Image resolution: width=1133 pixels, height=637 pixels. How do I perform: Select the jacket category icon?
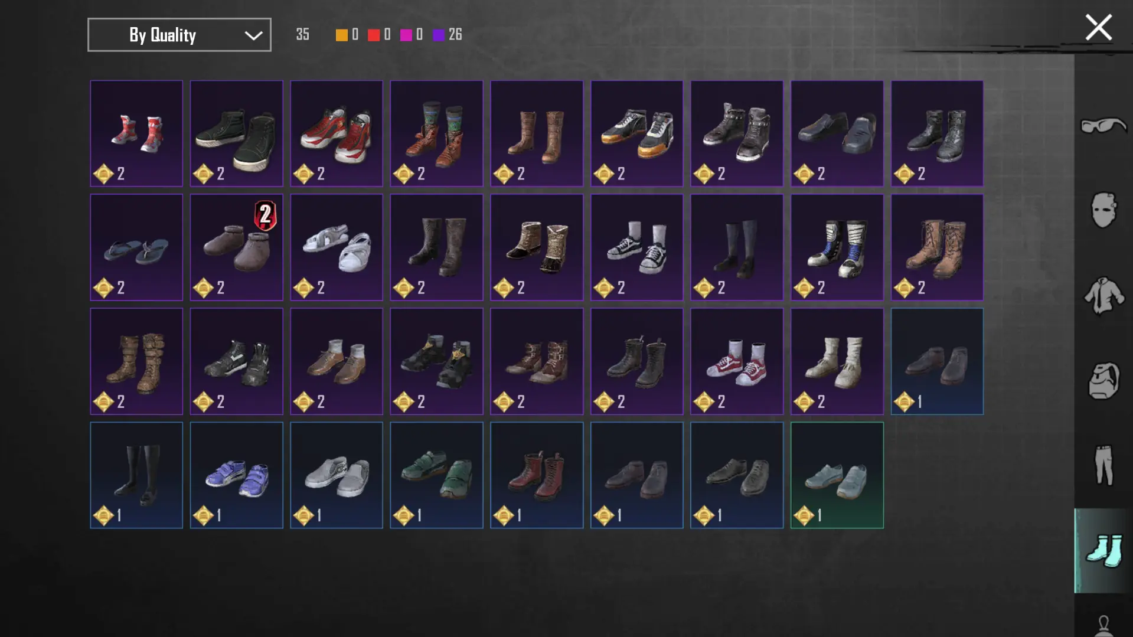1103,295
